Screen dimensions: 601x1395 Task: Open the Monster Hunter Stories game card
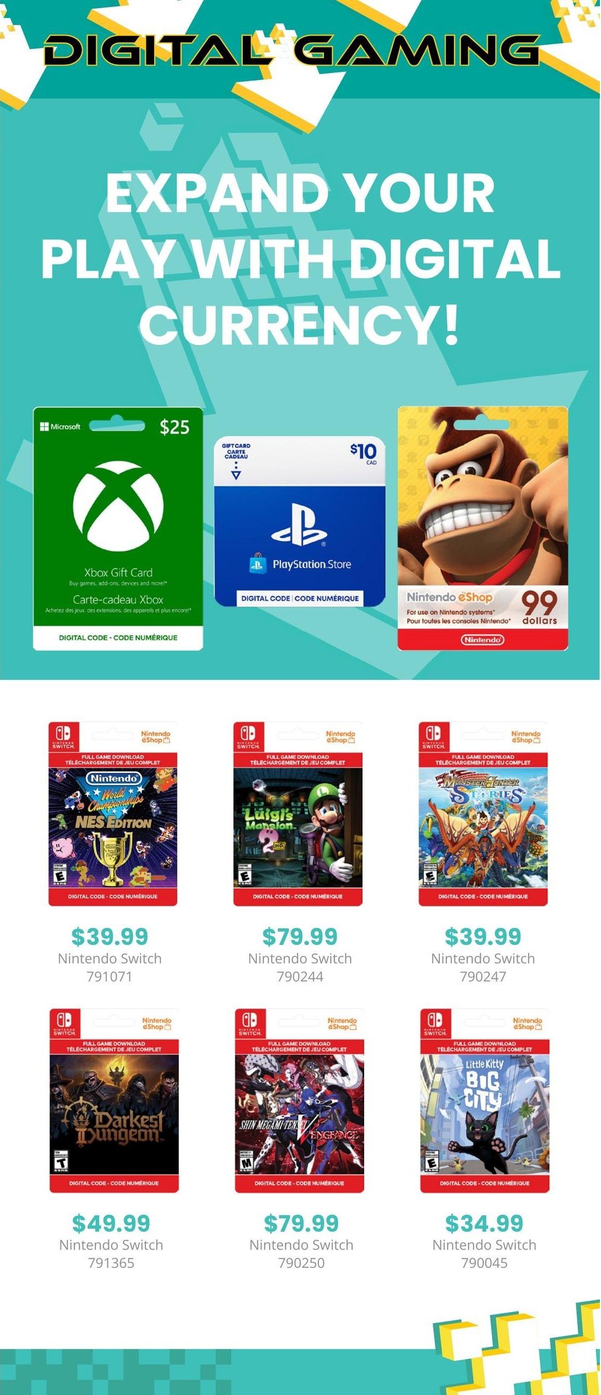tap(483, 814)
